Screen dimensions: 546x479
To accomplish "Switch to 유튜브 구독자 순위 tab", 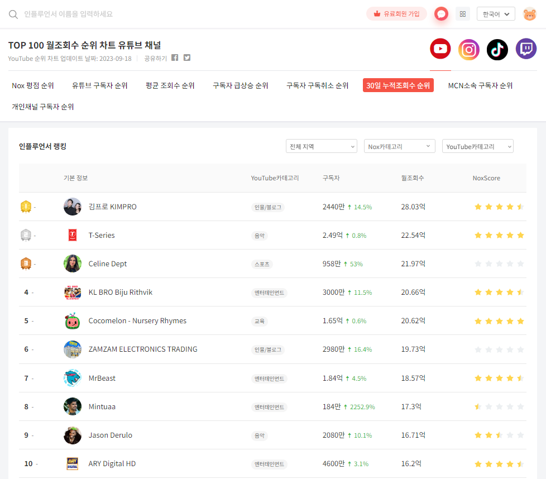I will pyautogui.click(x=99, y=85).
